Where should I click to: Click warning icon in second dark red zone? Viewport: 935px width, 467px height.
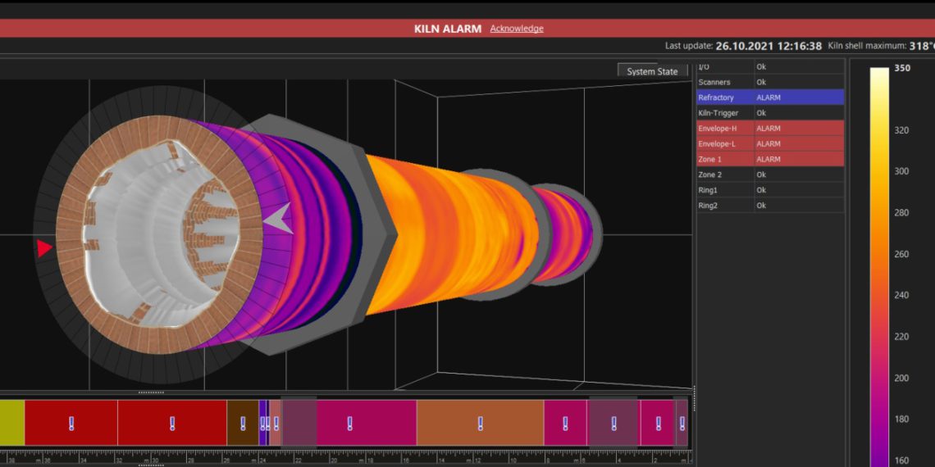[172, 424]
